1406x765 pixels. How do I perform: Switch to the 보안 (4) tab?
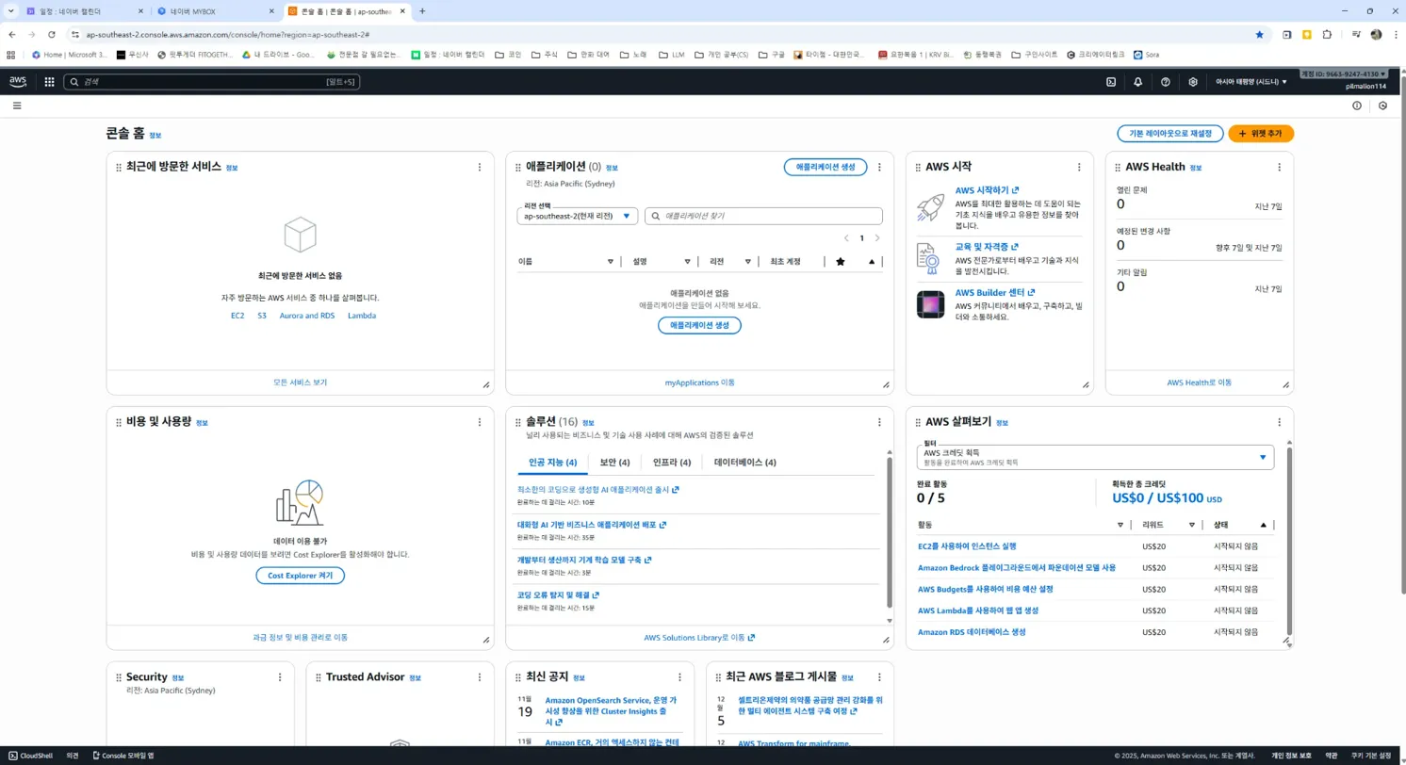(614, 463)
